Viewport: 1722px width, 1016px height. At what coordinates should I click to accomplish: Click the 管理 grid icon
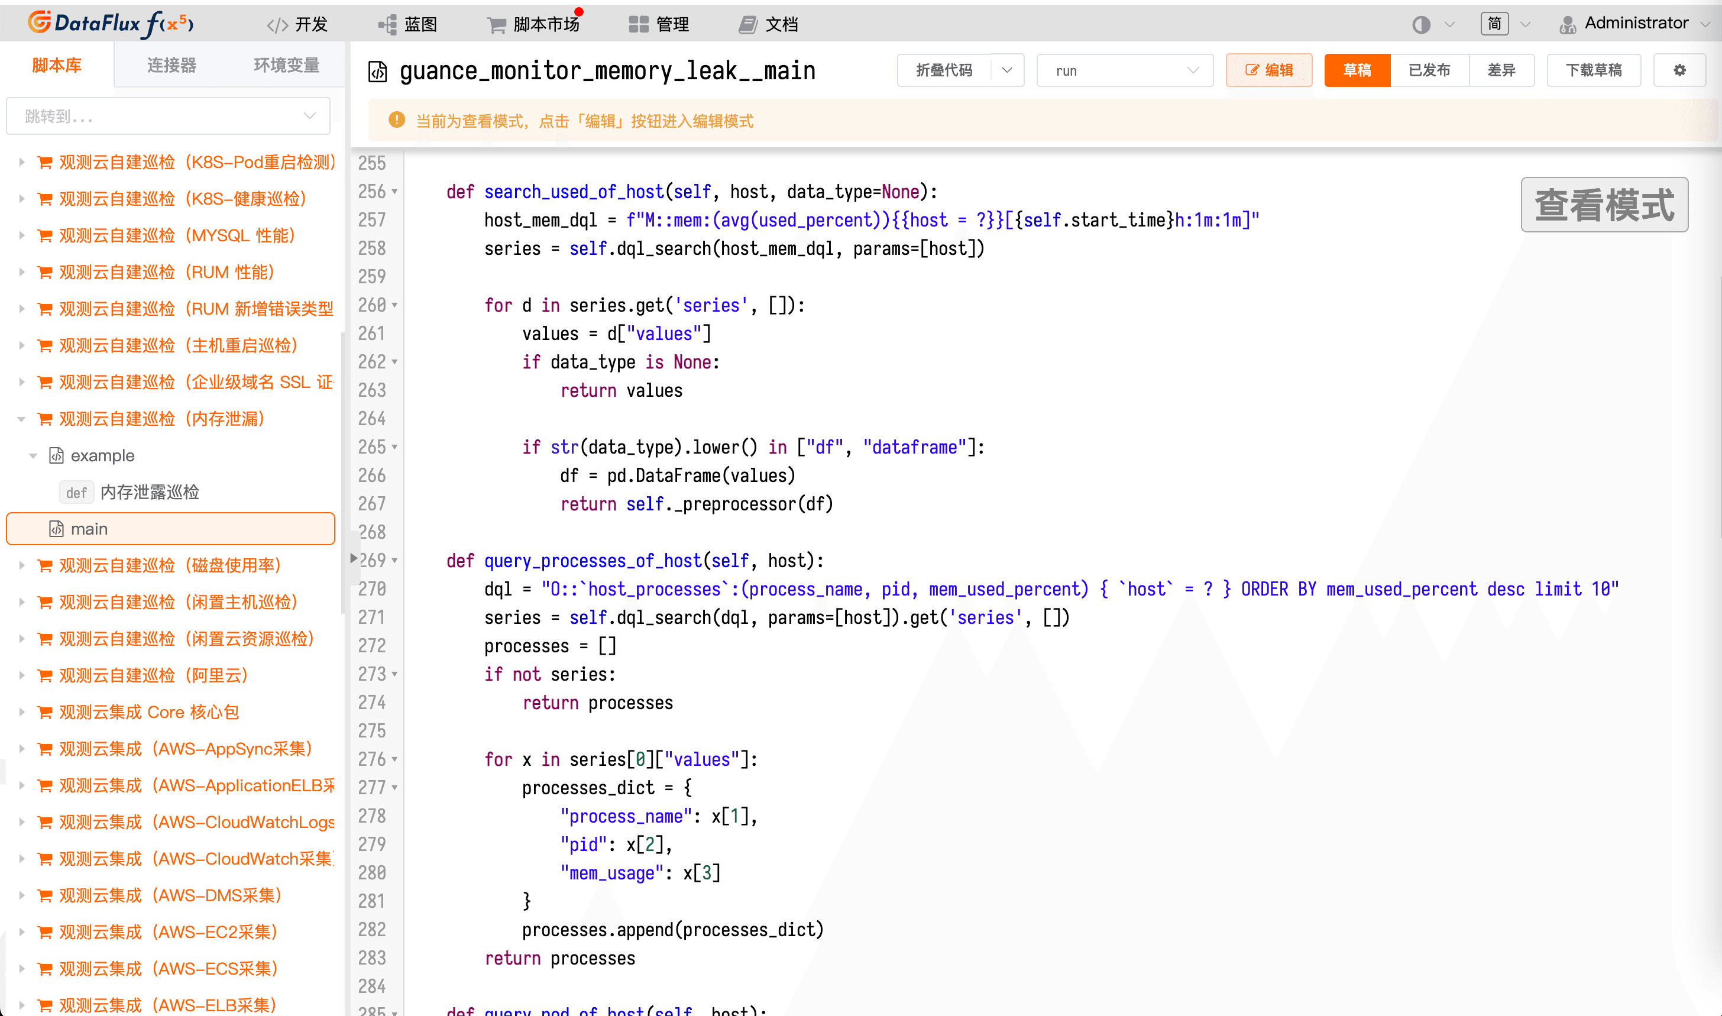pyautogui.click(x=639, y=25)
